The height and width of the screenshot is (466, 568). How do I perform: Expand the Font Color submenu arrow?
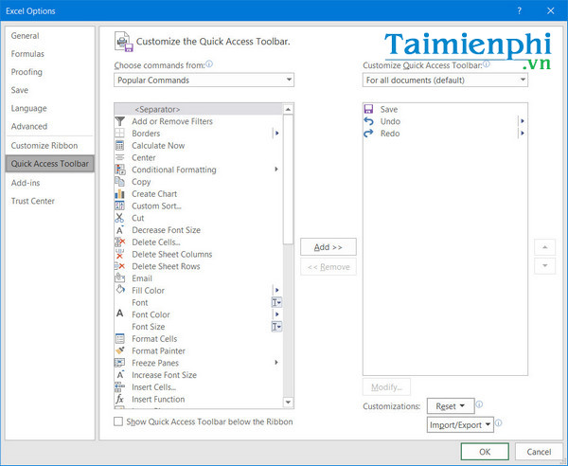point(276,314)
